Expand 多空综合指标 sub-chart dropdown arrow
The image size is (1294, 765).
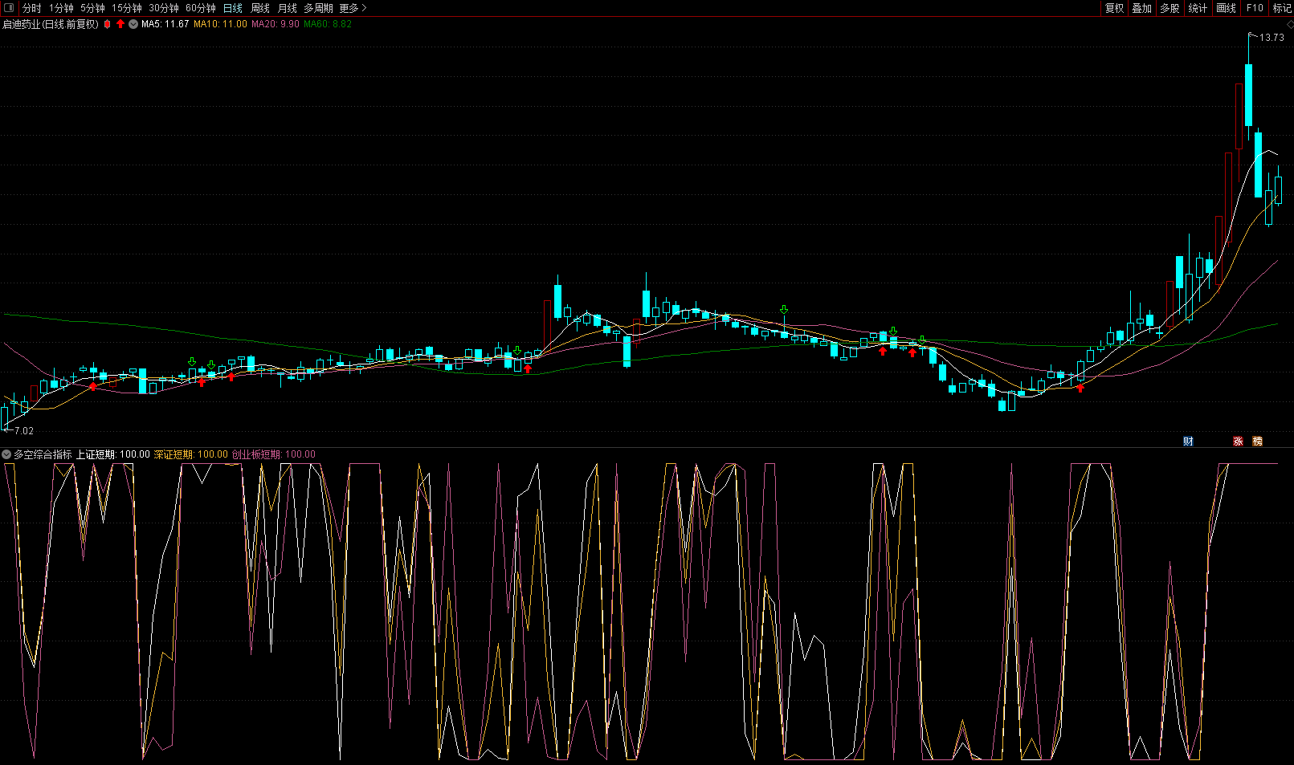6,454
